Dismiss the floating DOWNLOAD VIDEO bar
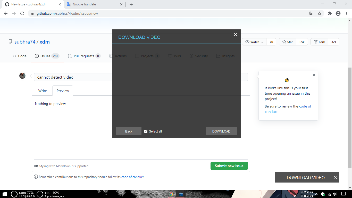This screenshot has width=352, height=198. 335,177
